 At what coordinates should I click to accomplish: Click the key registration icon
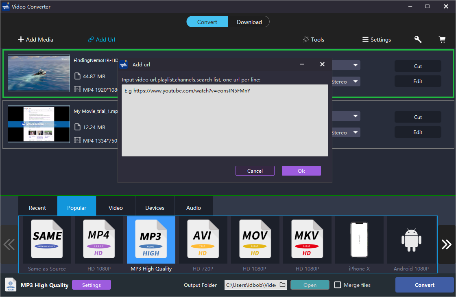click(418, 39)
